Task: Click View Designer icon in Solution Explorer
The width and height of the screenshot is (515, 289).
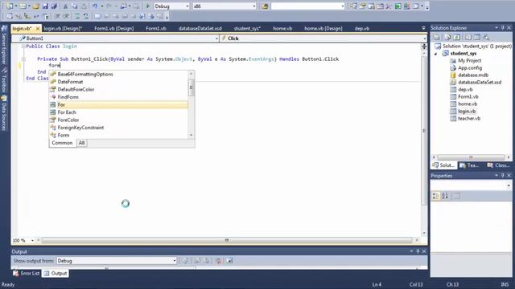Action: [477, 37]
